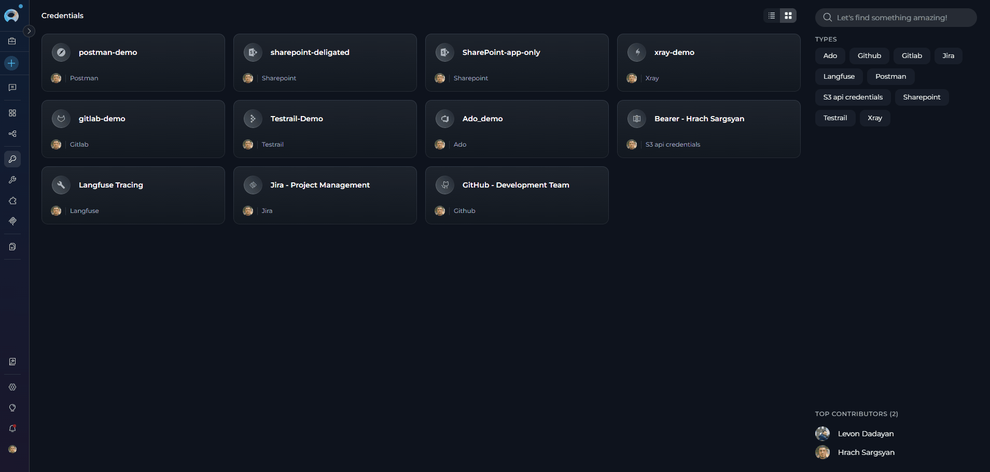Open the key-shaped Credentials icon in sidebar
This screenshot has width=990, height=472.
point(12,159)
